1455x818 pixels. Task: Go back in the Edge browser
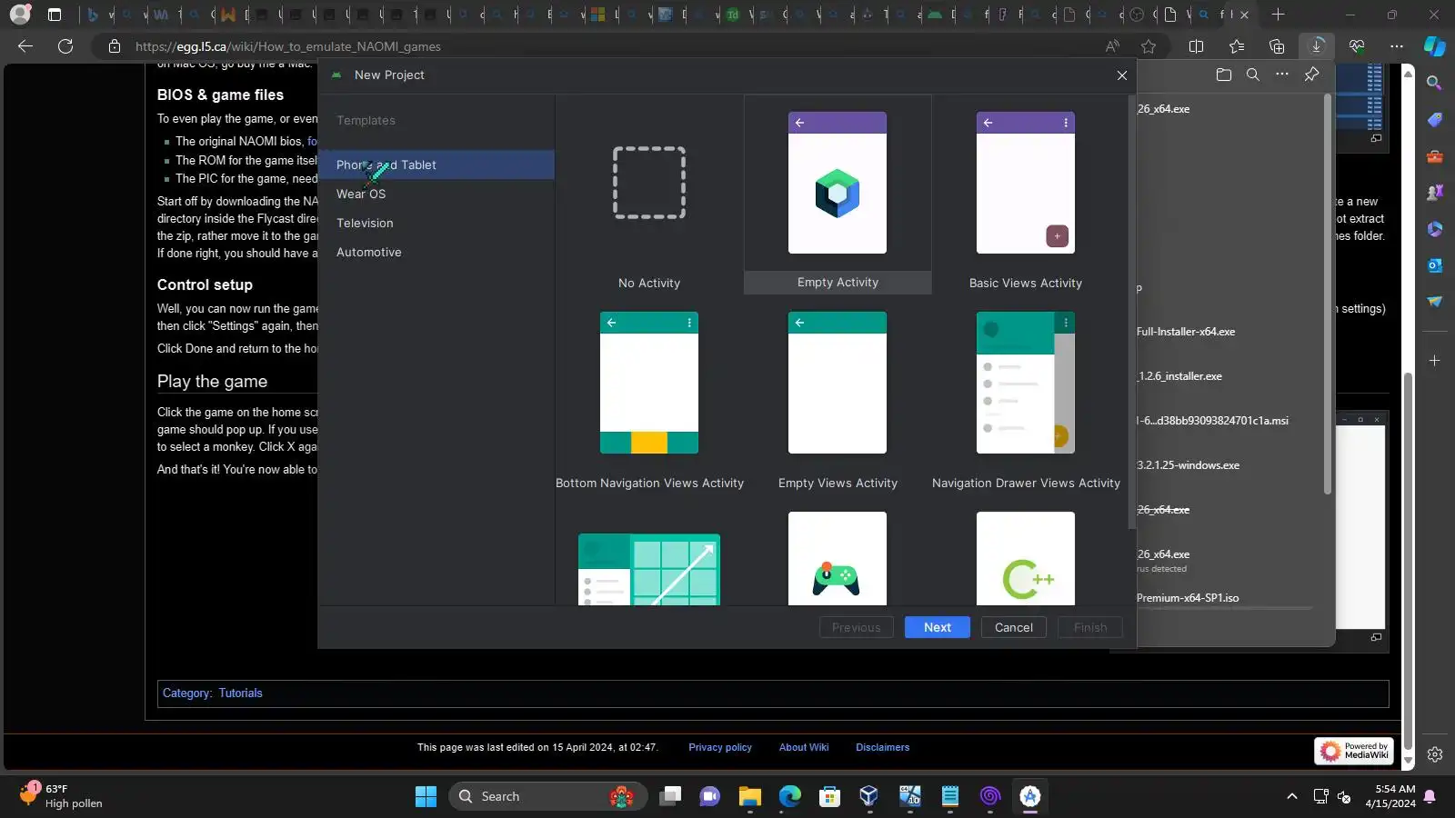tap(25, 46)
